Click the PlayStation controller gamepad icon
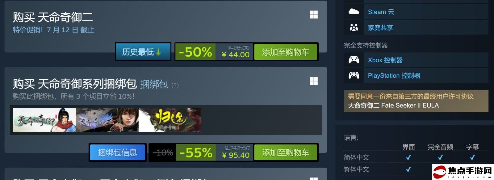The width and height of the screenshot is (494, 180). click(x=354, y=75)
